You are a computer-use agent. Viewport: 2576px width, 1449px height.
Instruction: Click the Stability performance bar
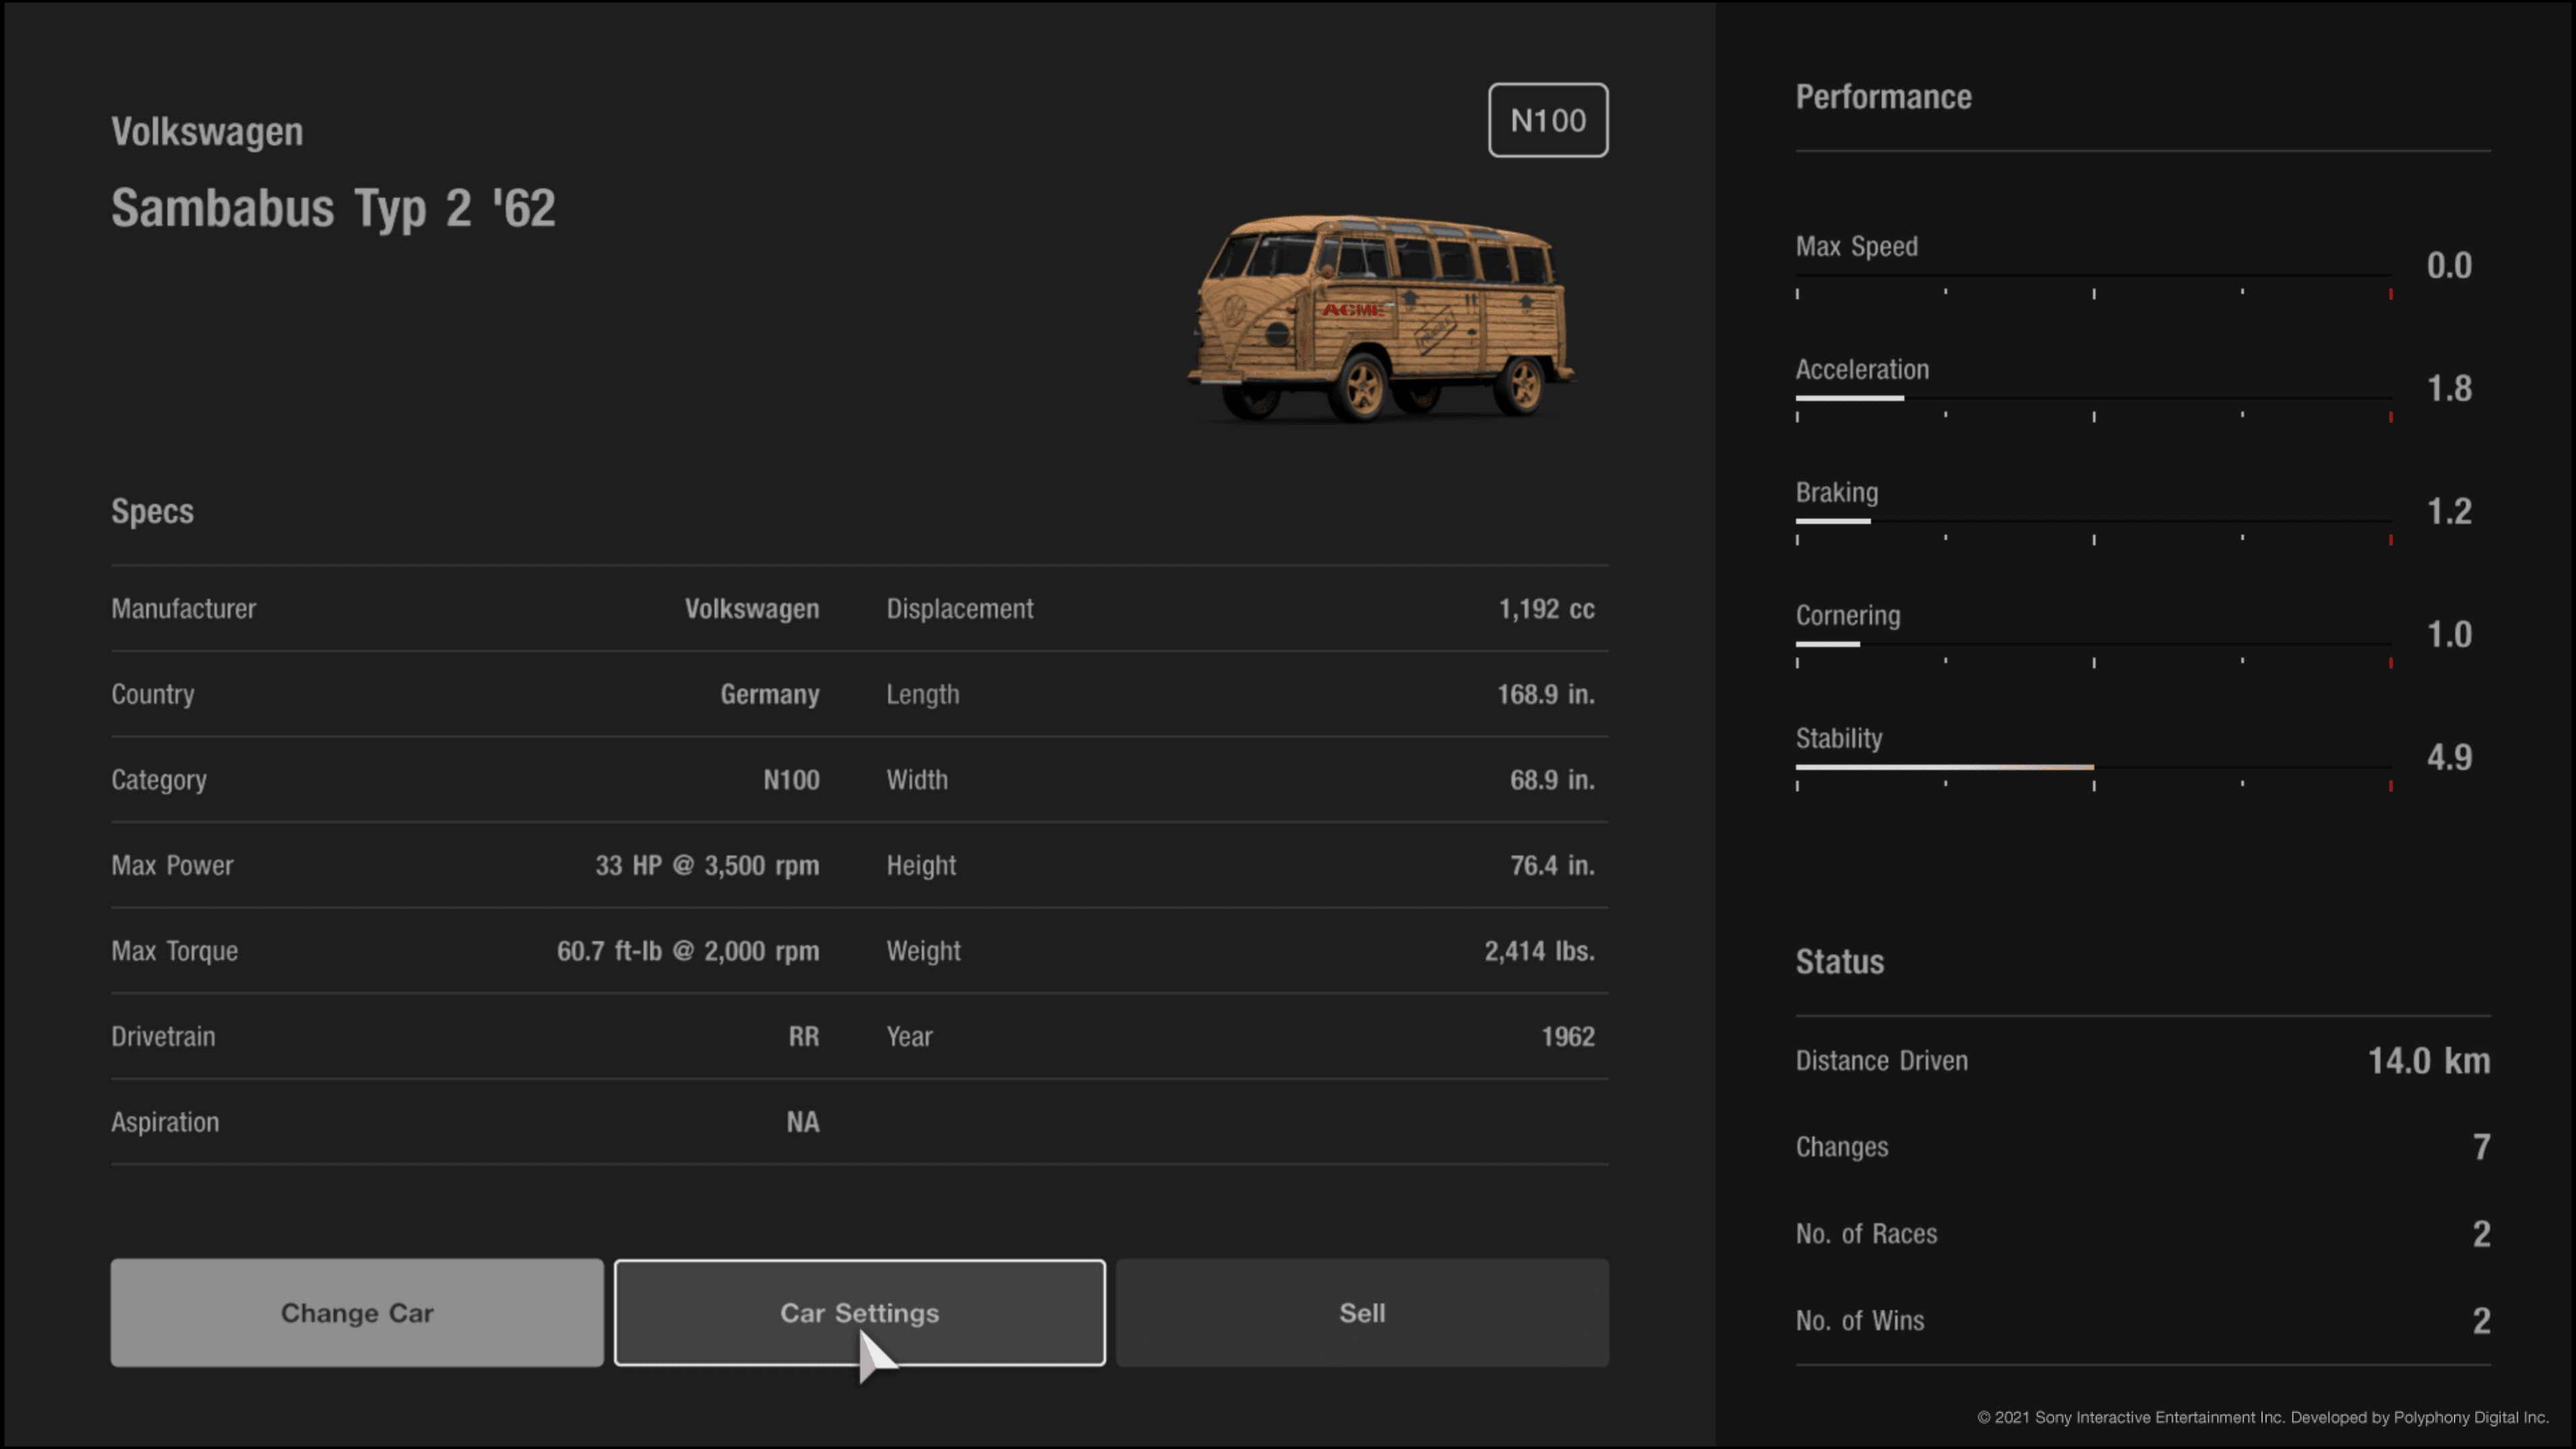point(2093,767)
